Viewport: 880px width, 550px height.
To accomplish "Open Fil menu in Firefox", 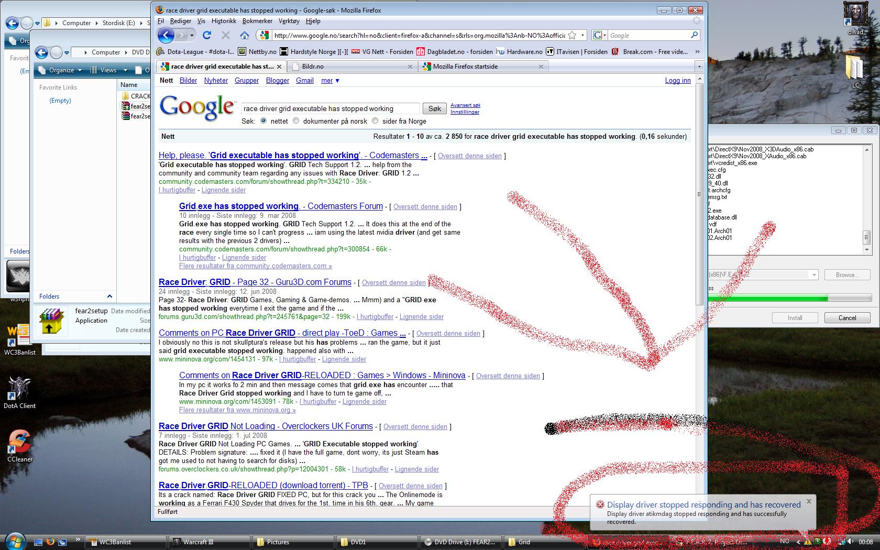I will [x=161, y=21].
